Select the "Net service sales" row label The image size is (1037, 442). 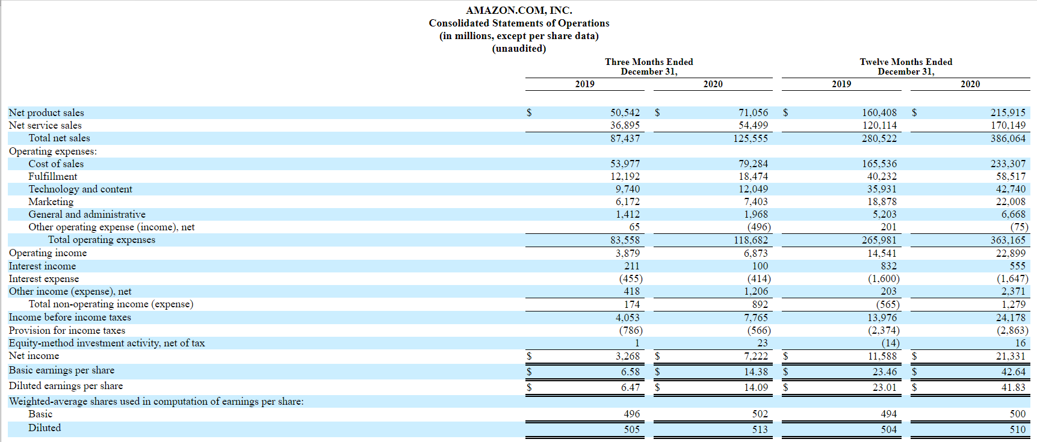click(x=45, y=125)
